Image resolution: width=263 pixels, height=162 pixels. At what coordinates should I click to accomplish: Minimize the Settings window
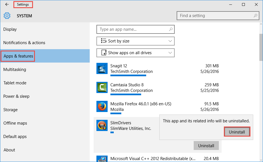click(x=231, y=4)
